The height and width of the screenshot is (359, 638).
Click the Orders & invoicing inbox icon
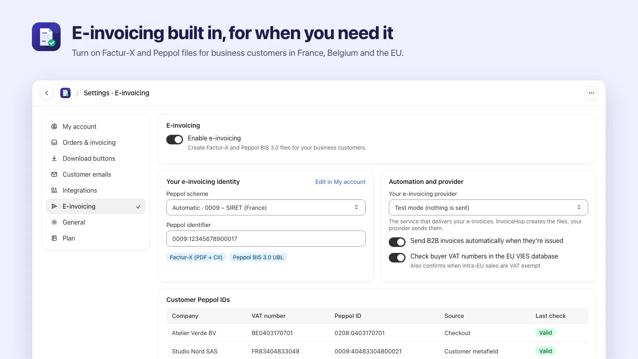(x=54, y=142)
